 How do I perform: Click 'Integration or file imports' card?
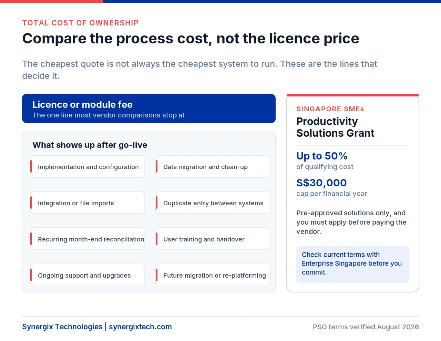pos(88,203)
